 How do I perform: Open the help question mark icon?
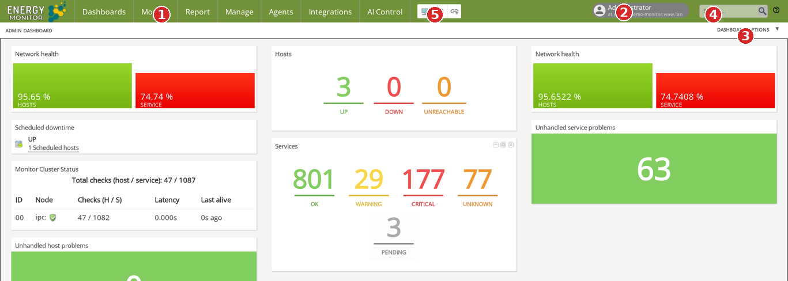(776, 10)
